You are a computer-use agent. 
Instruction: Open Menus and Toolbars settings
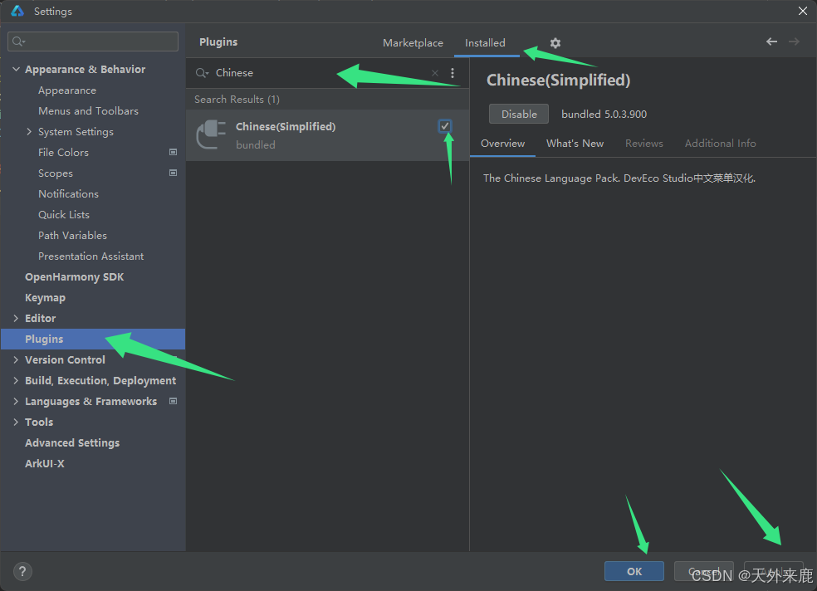click(x=88, y=111)
